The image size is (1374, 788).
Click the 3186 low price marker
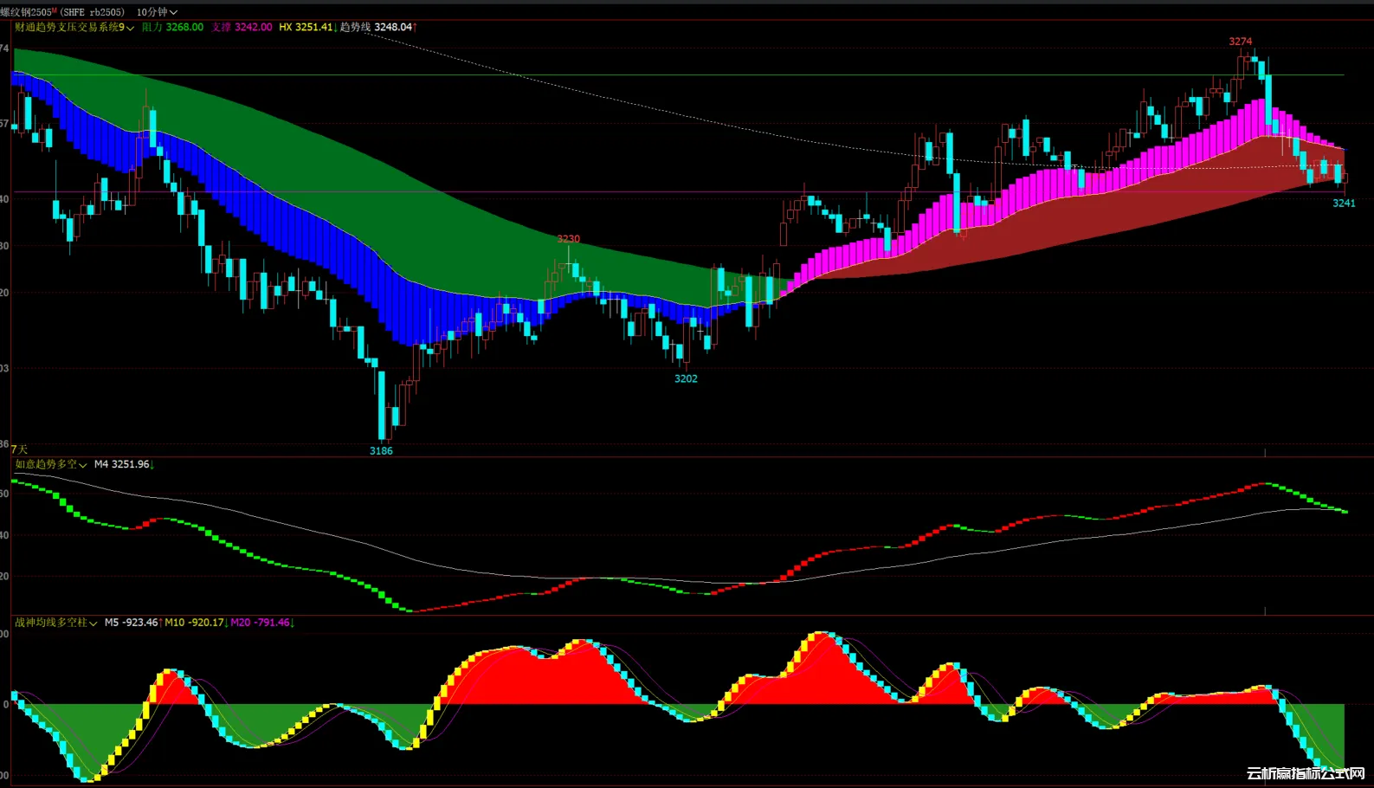[x=381, y=451]
